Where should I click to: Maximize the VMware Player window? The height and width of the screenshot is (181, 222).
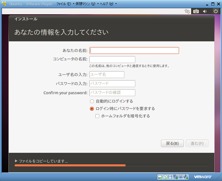tap(213, 4)
